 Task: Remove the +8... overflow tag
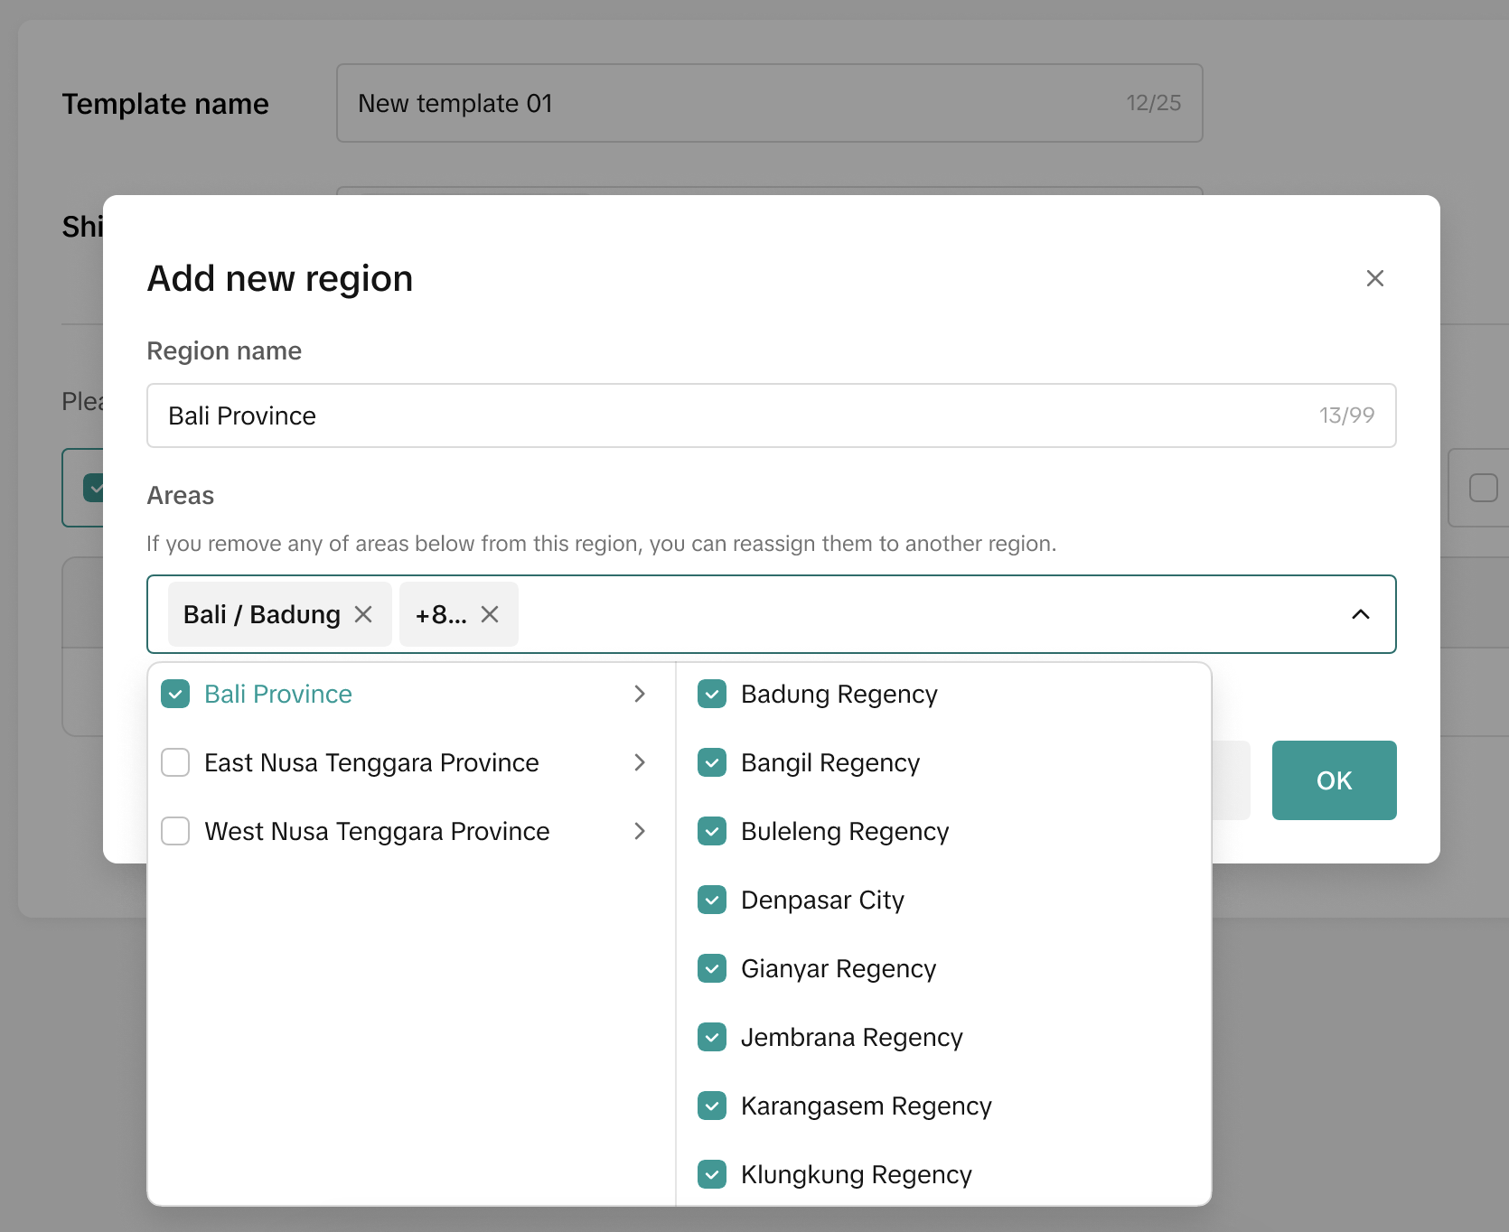click(490, 614)
